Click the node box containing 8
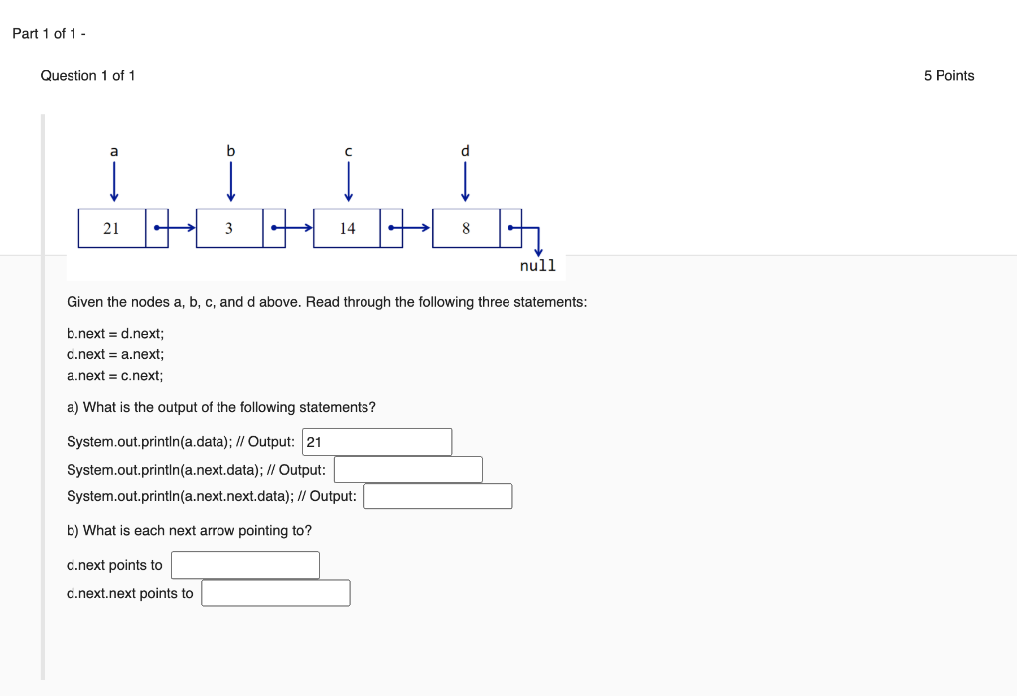This screenshot has width=1017, height=696. 464,227
